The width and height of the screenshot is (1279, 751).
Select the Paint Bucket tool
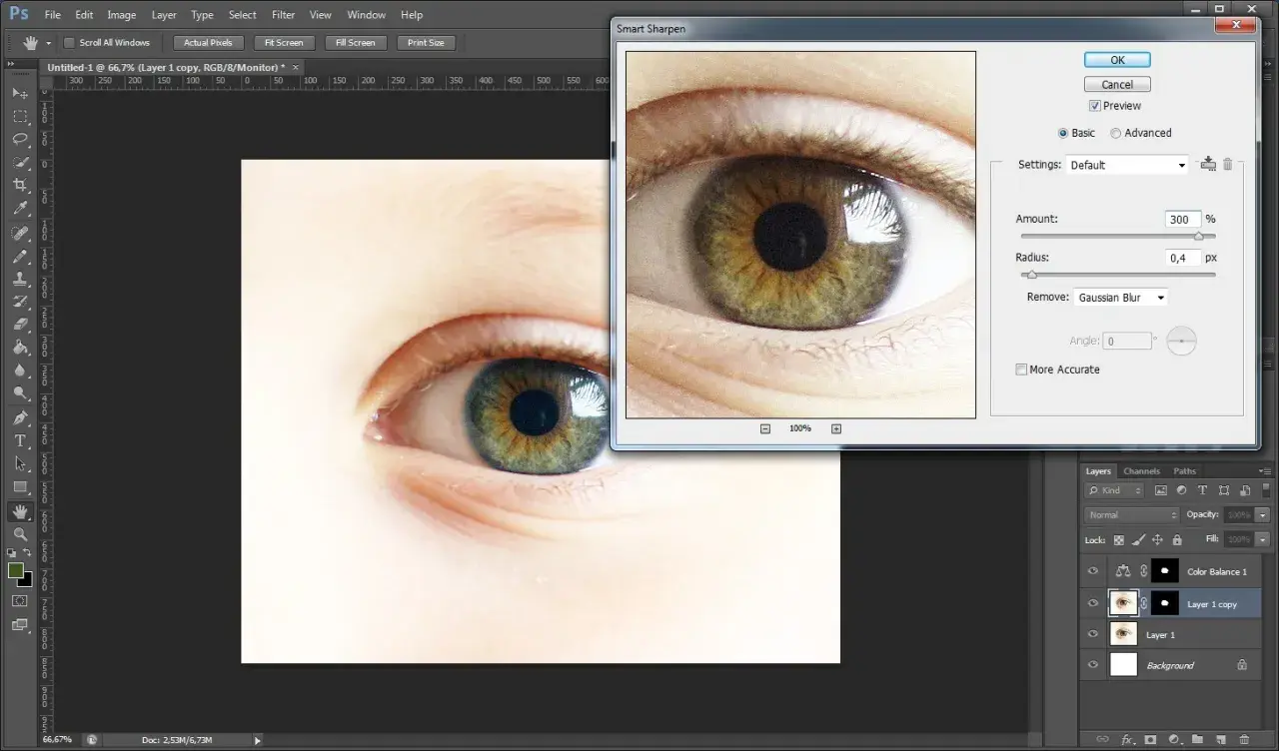(20, 348)
